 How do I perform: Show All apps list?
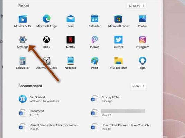(x=137, y=6)
